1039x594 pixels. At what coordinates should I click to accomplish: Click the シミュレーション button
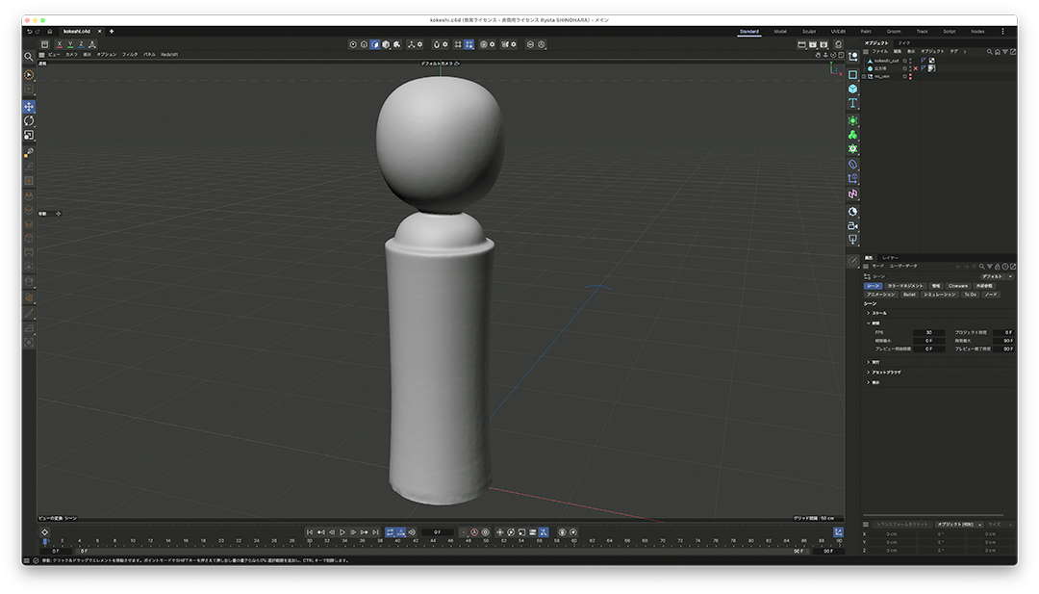[939, 295]
